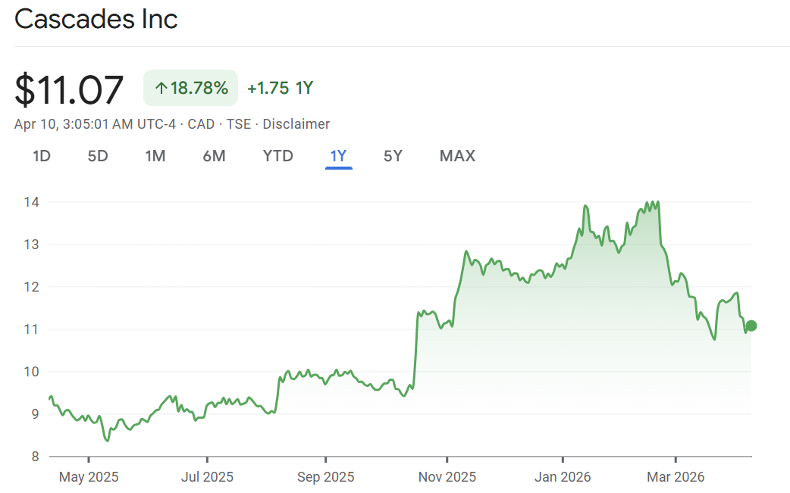790x493 pixels.
Task: Click the 14 value on the y-axis
Action: 32,202
